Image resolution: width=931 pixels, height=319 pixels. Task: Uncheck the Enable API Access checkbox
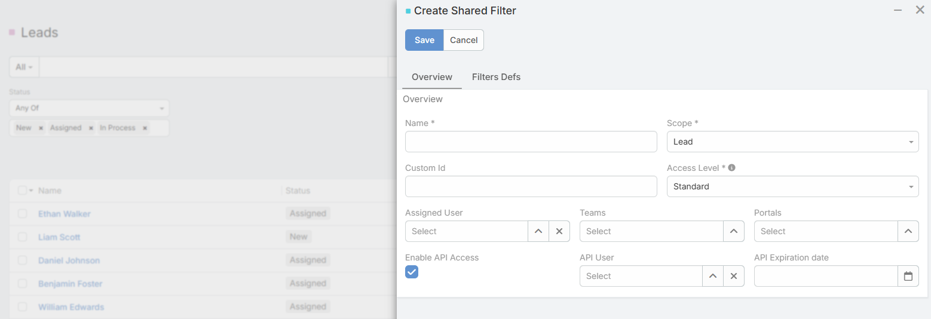412,272
